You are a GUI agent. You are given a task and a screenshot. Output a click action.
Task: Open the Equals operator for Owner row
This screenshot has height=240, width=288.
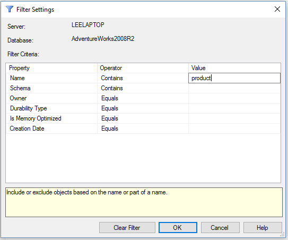[x=143, y=98]
